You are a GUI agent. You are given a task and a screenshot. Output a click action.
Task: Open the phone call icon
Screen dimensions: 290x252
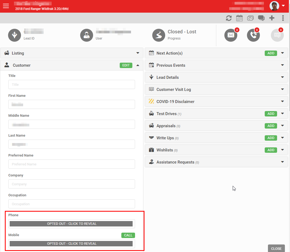(x=253, y=35)
